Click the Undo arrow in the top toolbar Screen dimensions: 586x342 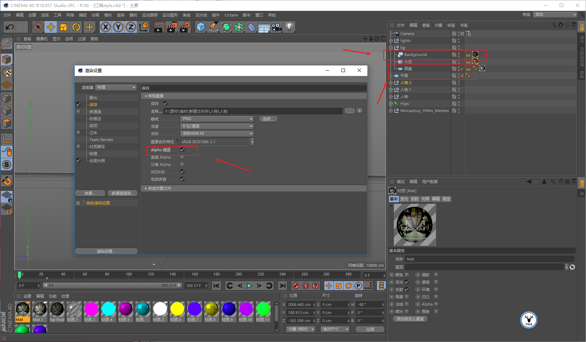(10, 27)
